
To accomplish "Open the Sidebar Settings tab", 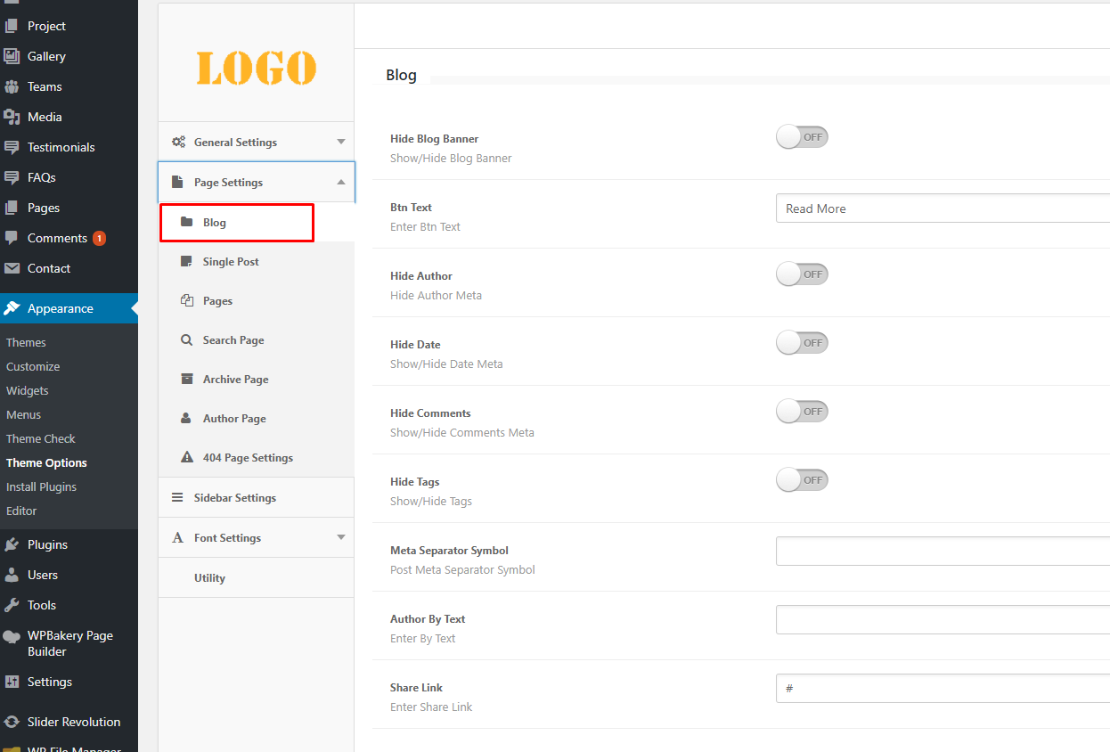I will pyautogui.click(x=234, y=498).
